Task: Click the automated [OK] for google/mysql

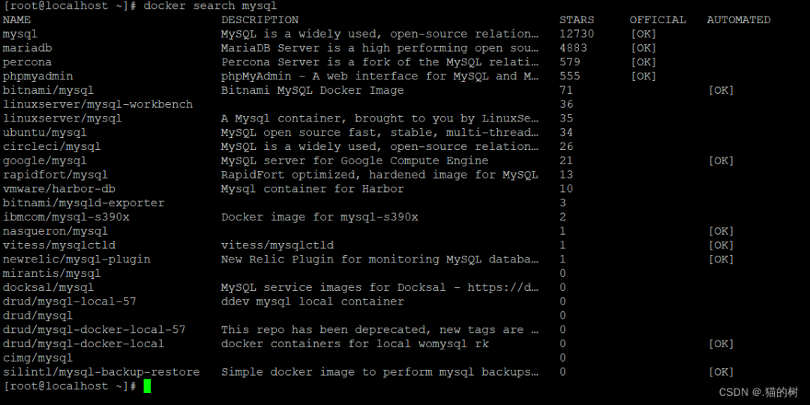Action: click(x=721, y=160)
